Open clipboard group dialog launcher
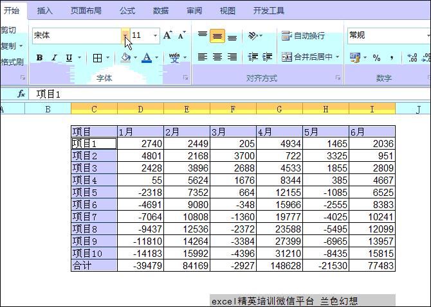Image resolution: width=431 pixels, height=307 pixels. 23,78
